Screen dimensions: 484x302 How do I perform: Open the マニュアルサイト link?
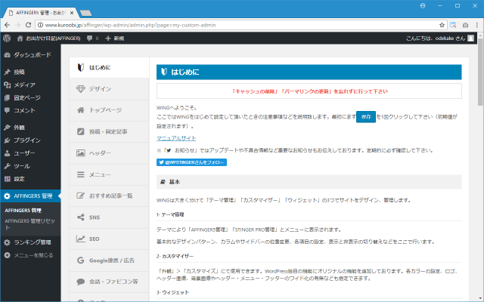175,138
